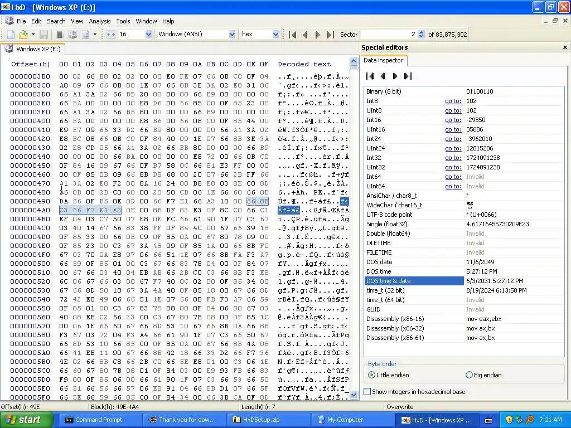
Task: Click the Open main memory icon
Action: (59, 35)
